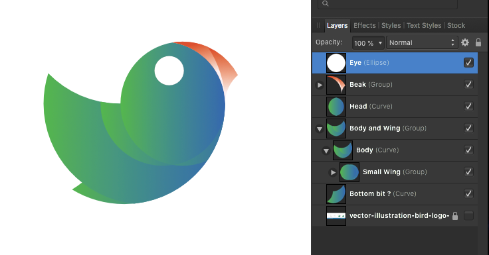Select the Eye layer thumbnail
The width and height of the screenshot is (489, 255).
(x=336, y=63)
